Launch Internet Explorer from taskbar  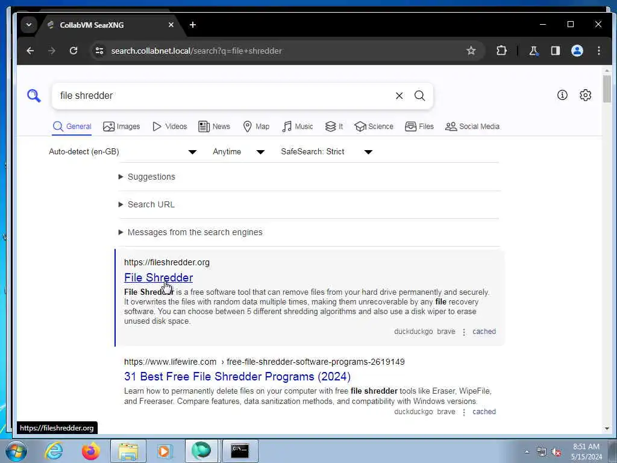[x=54, y=451]
